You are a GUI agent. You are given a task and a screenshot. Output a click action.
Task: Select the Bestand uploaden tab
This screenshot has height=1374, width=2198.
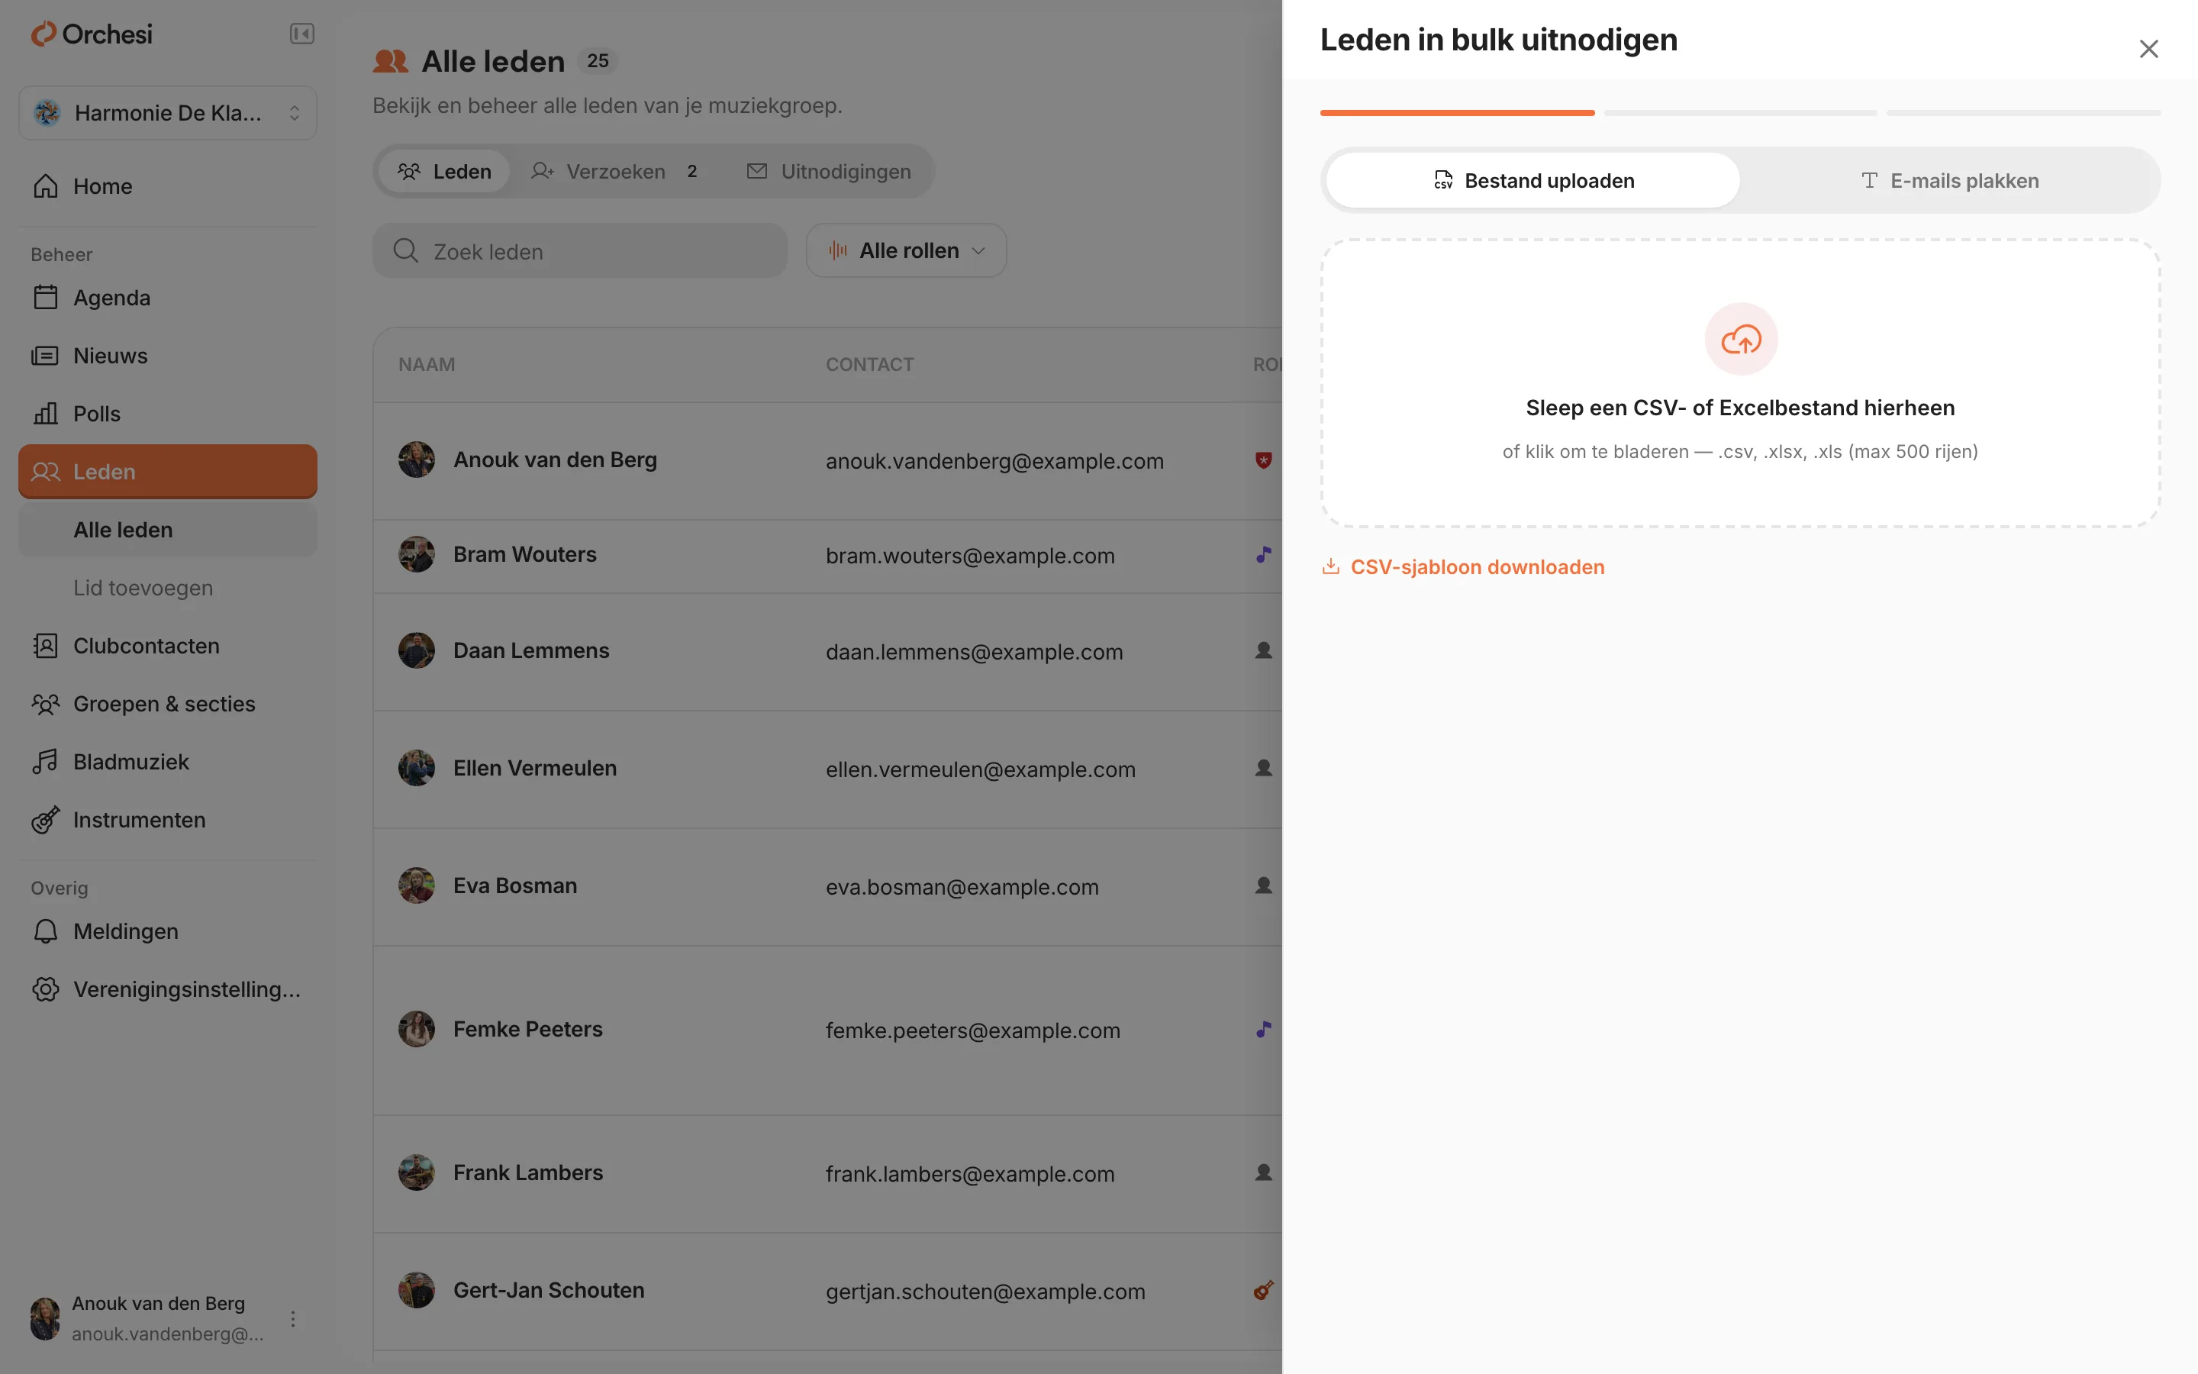point(1532,181)
